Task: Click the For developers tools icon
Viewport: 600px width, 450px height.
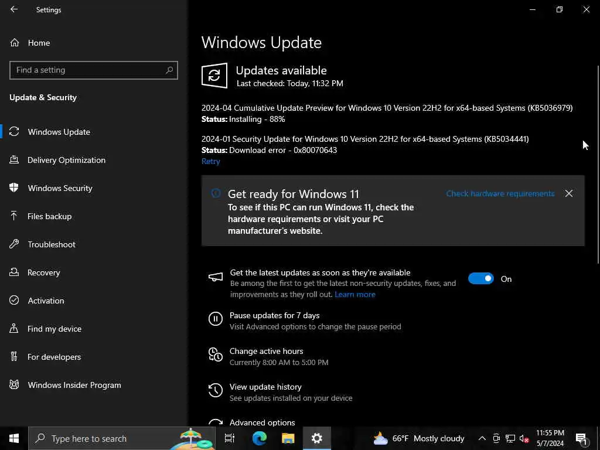Action: pos(14,356)
